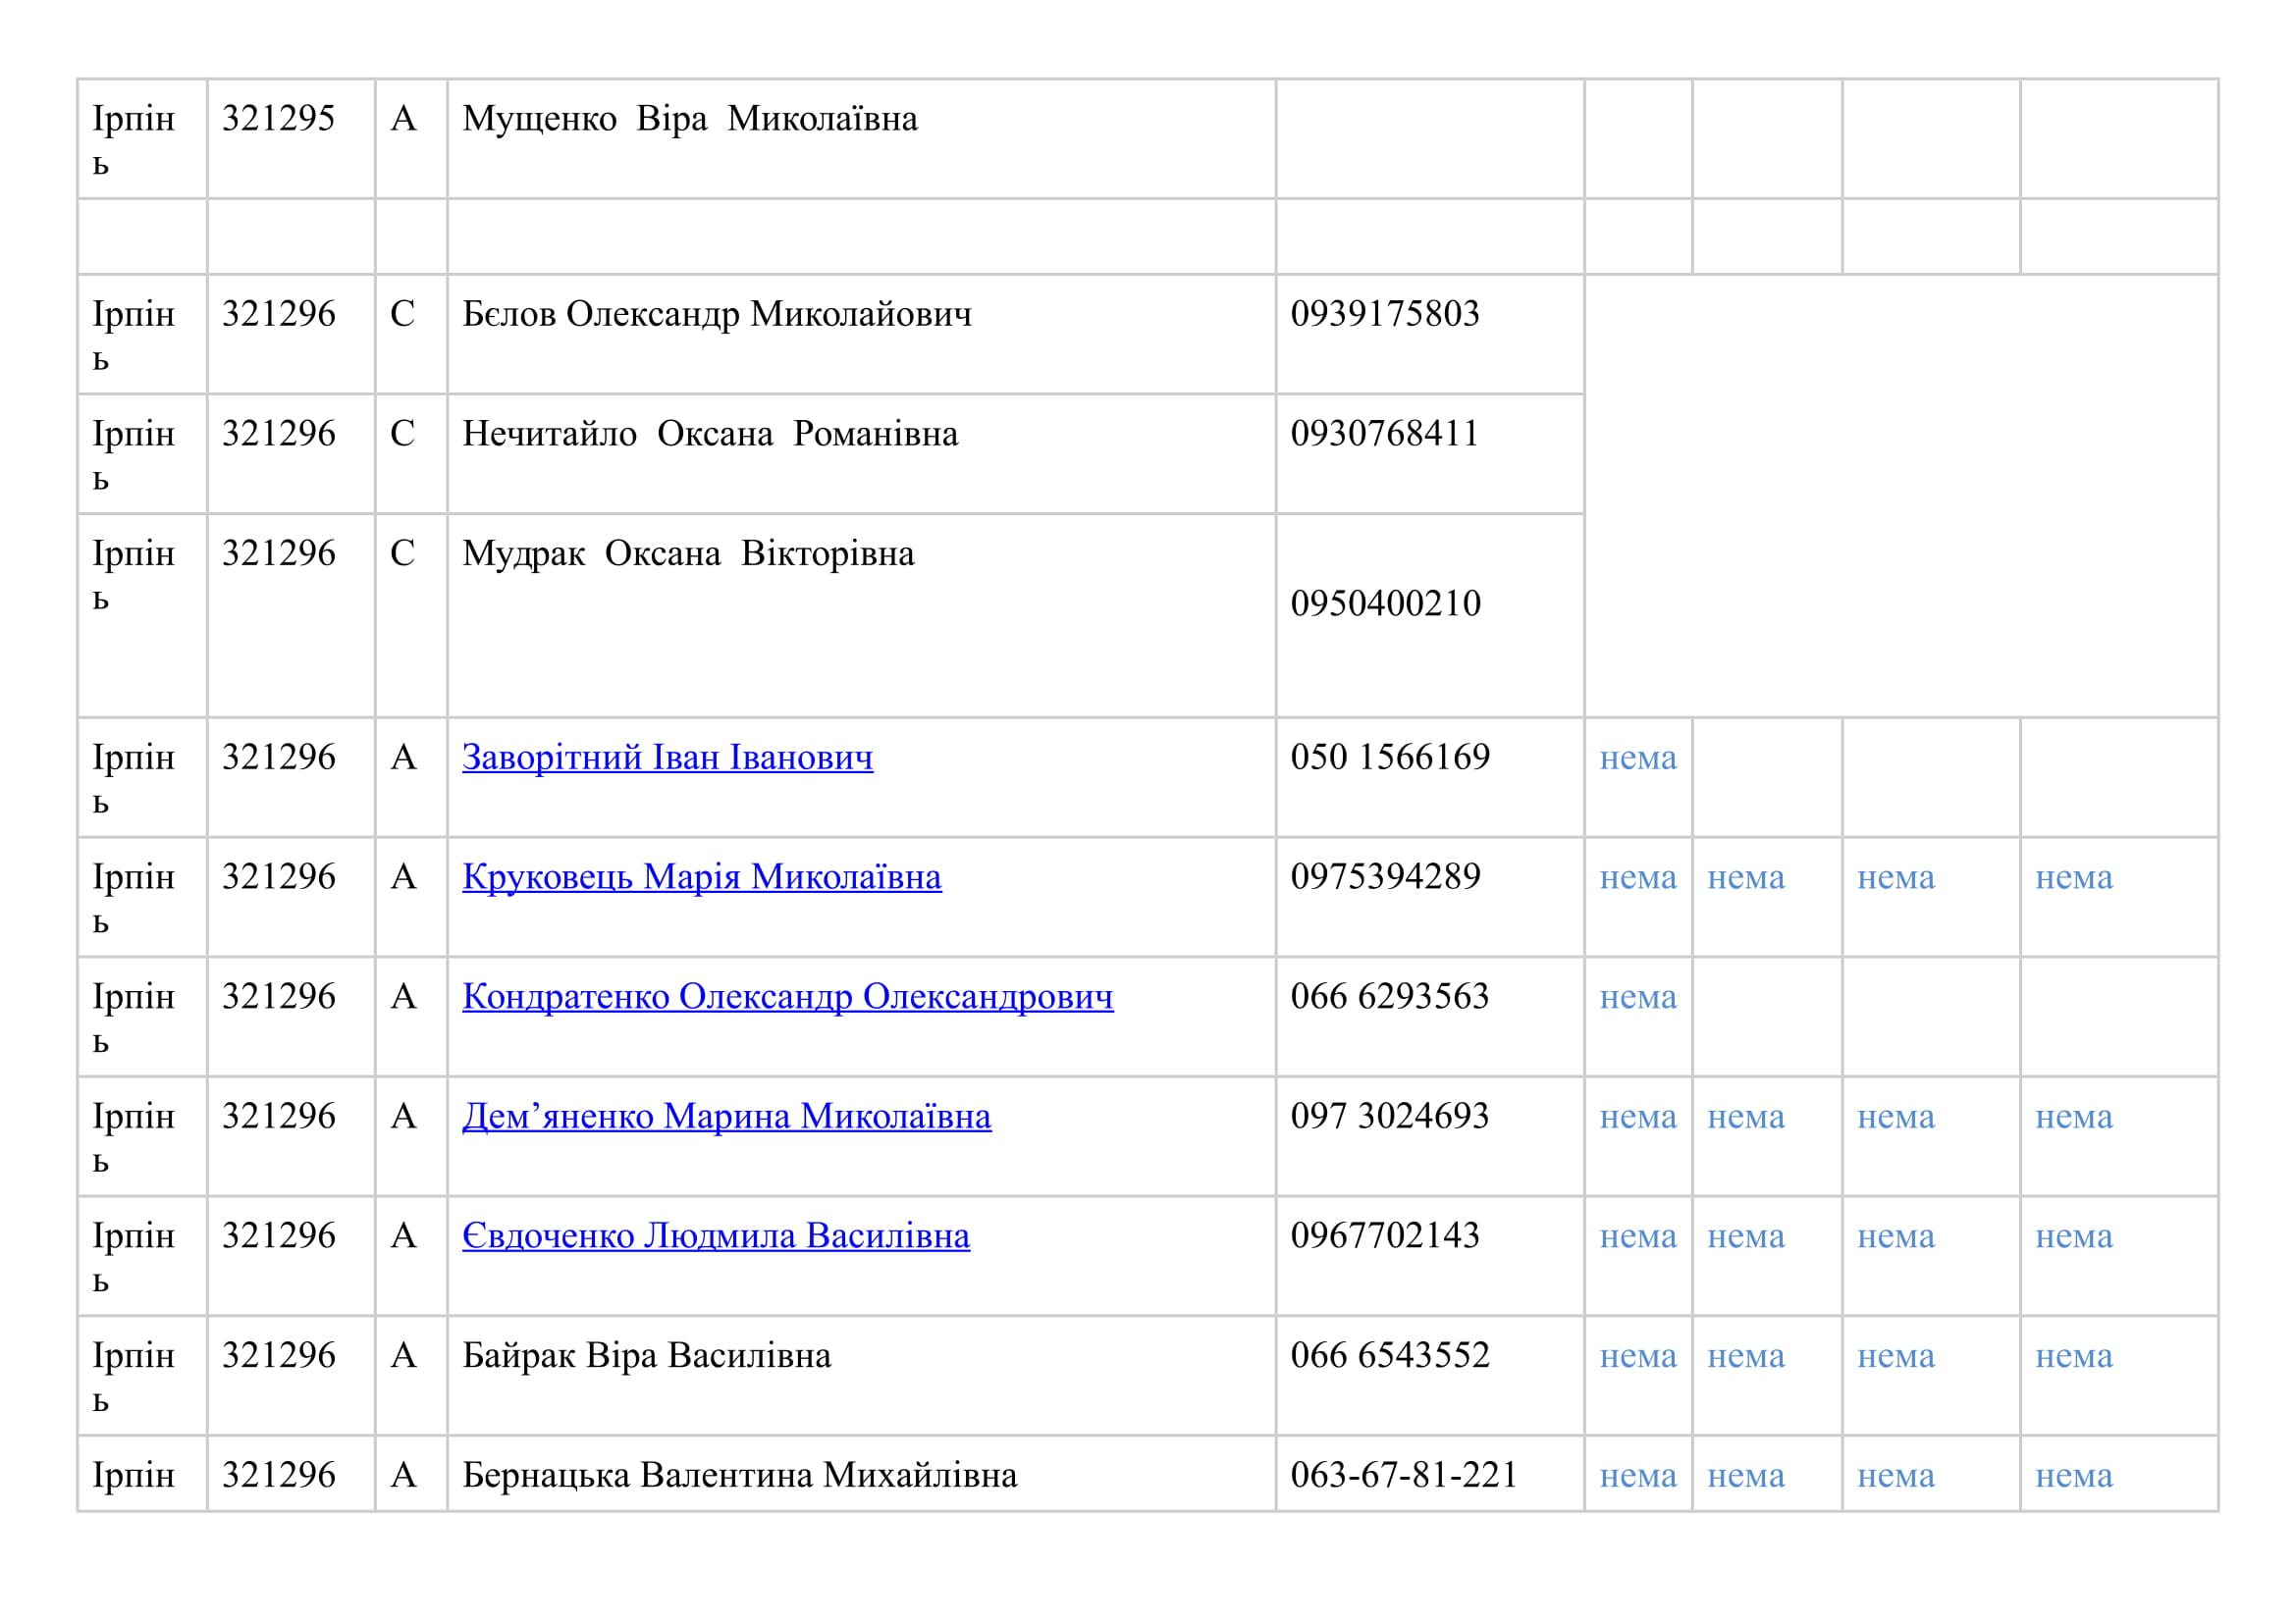Open Заворітний Іван Іванович link
Viewport: 2296px width, 1622px height.
pos(667,758)
